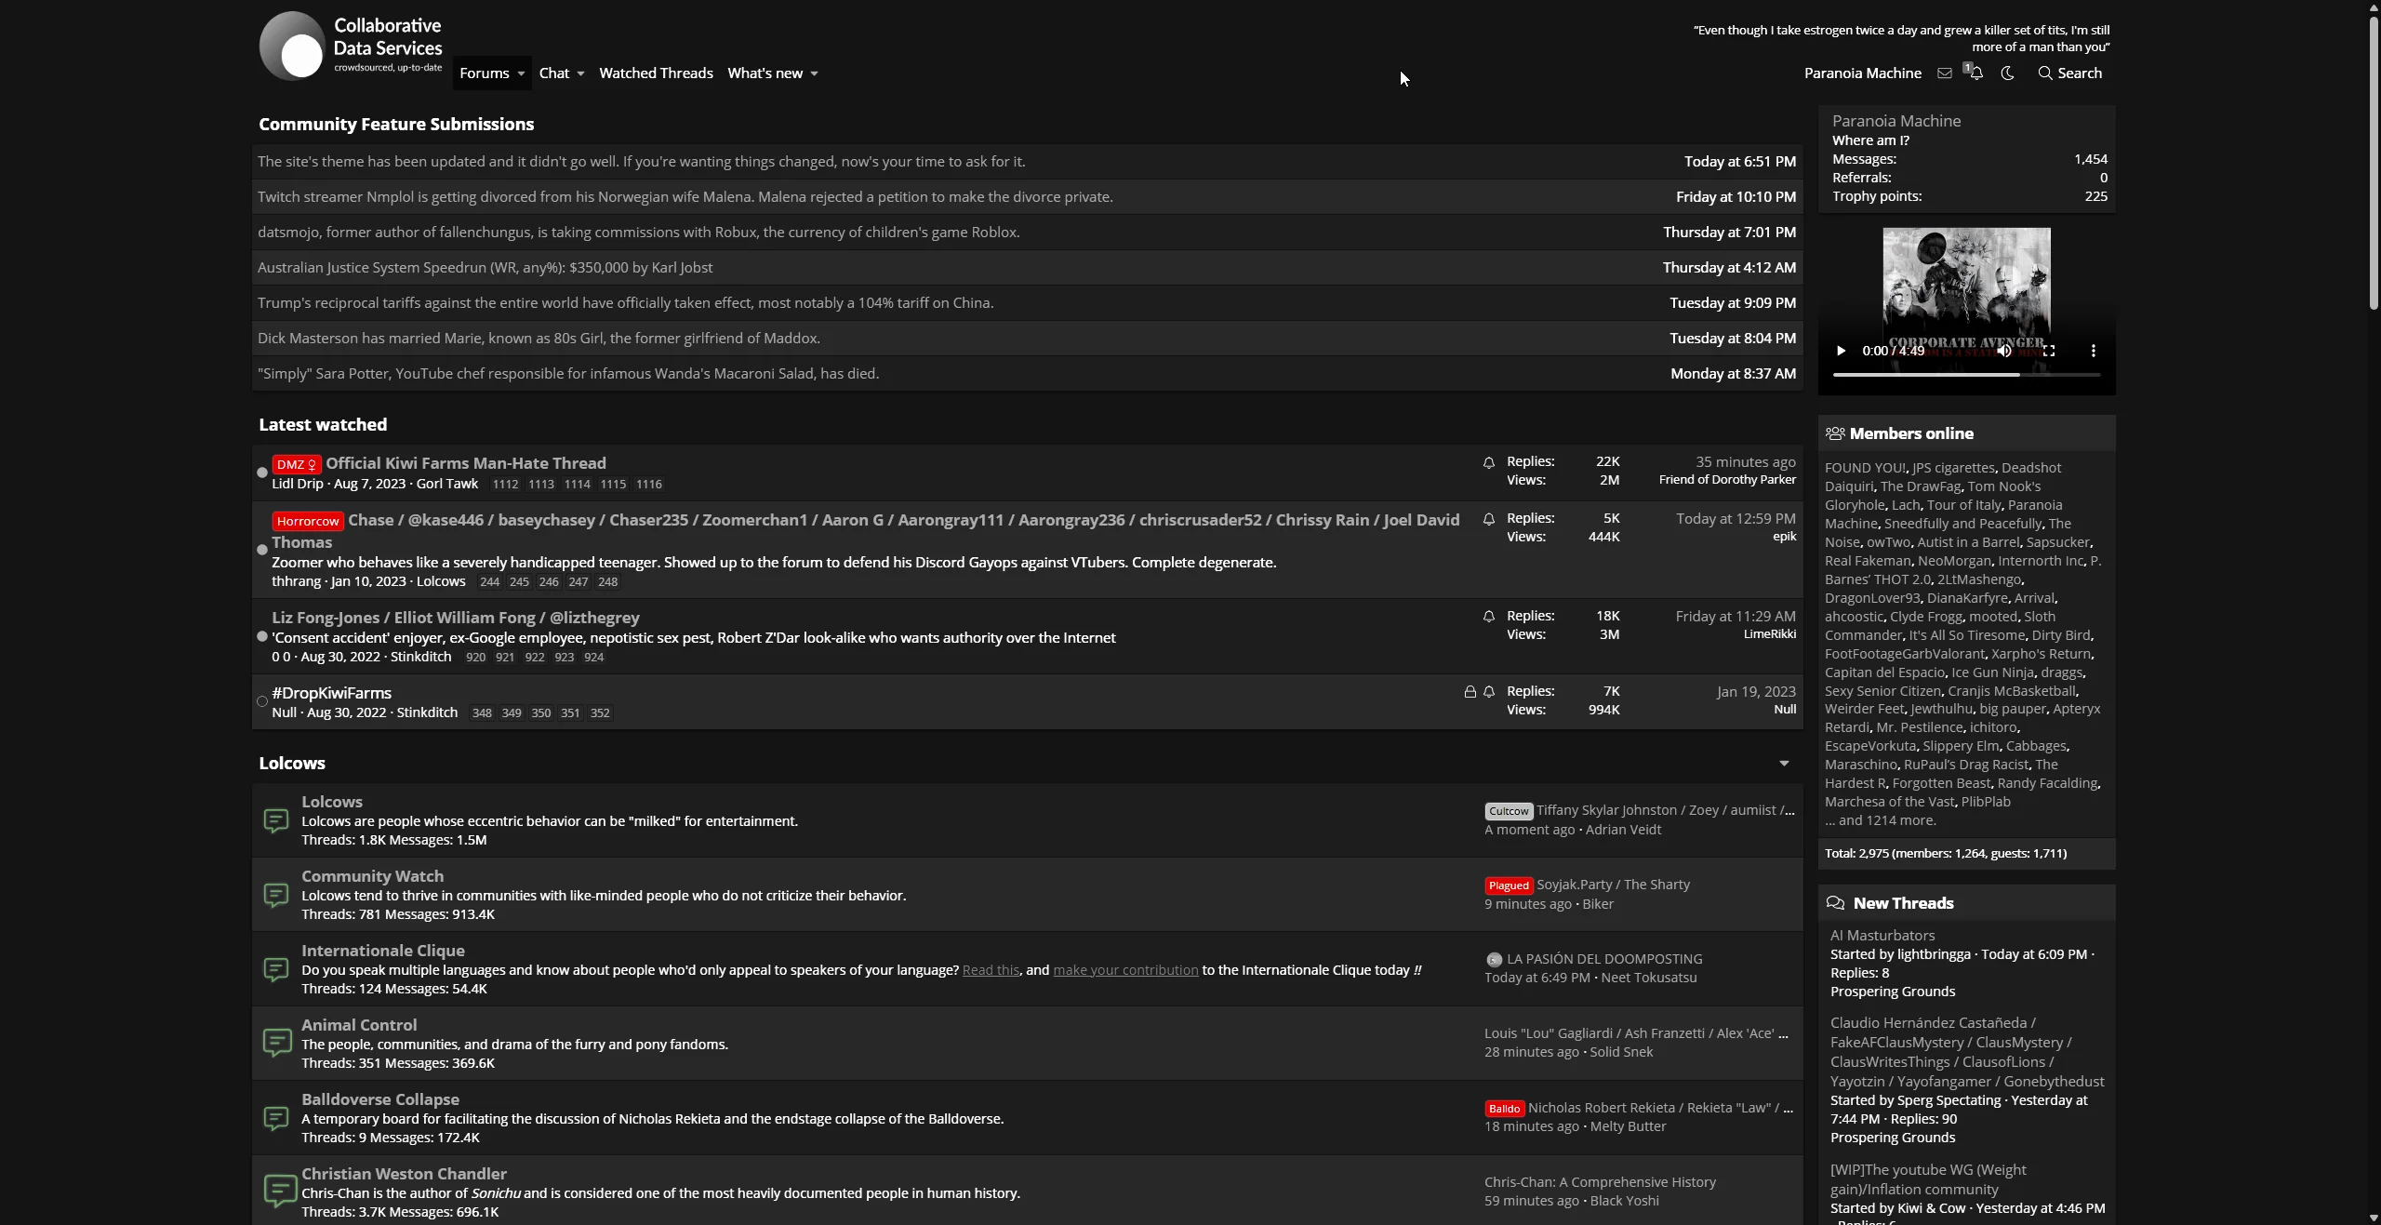2381x1225 pixels.
Task: Go to Watched Threads
Action: (x=656, y=73)
